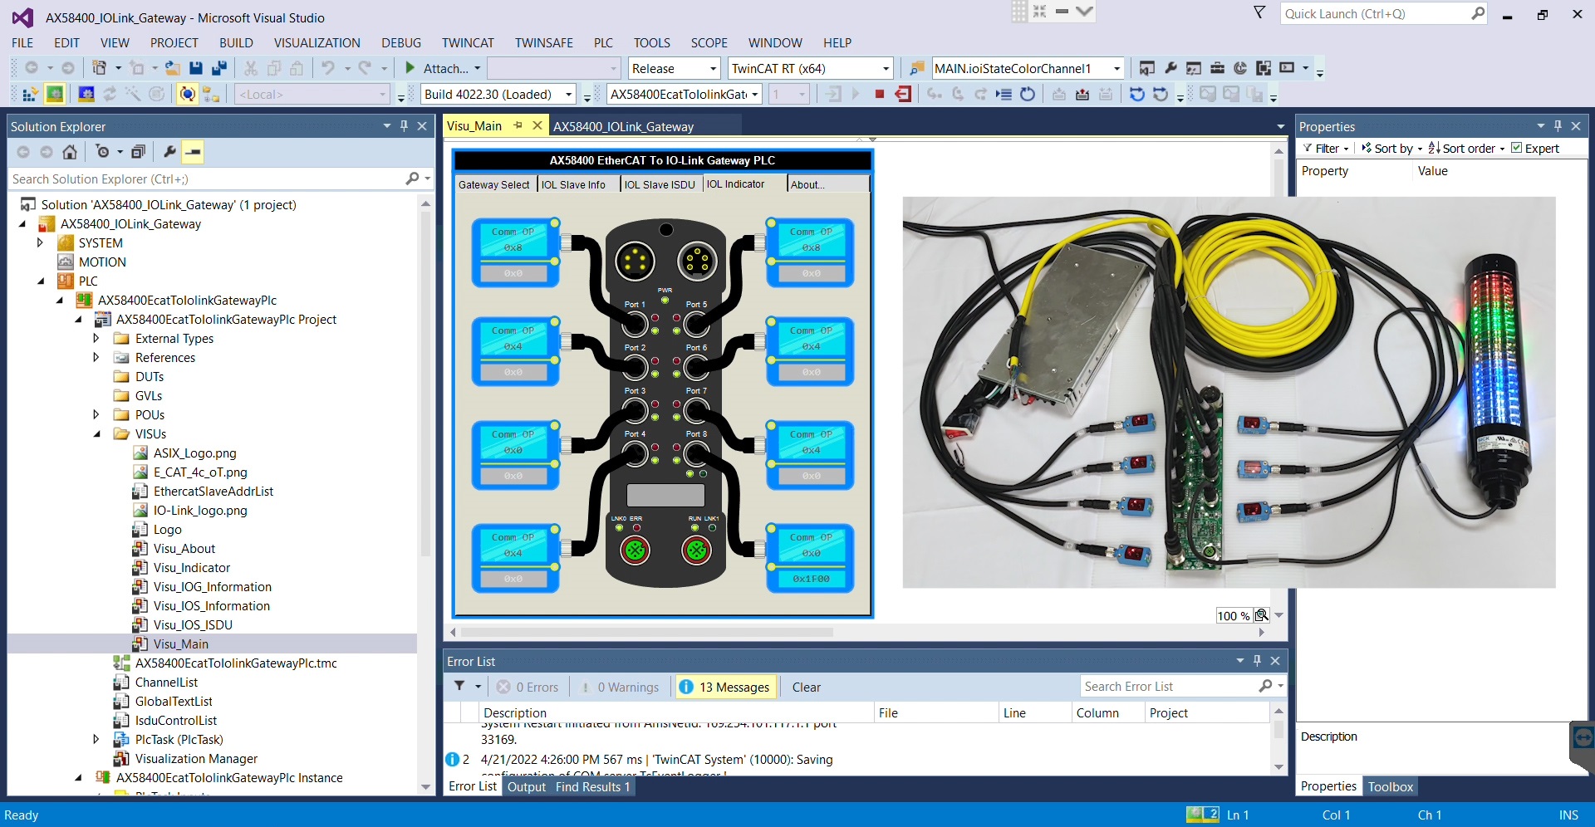Expand the SYSTEM tree node
The width and height of the screenshot is (1595, 827).
coord(40,242)
